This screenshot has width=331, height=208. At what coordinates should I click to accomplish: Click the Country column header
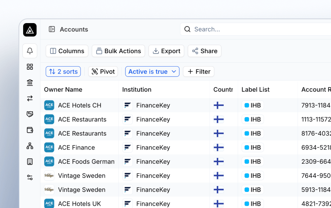(223, 90)
